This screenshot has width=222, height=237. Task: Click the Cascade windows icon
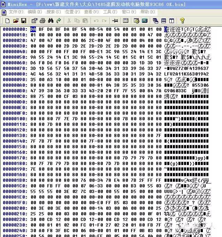[155, 21]
